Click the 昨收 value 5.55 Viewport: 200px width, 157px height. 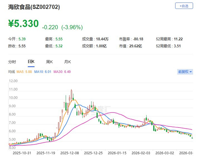[22, 46]
